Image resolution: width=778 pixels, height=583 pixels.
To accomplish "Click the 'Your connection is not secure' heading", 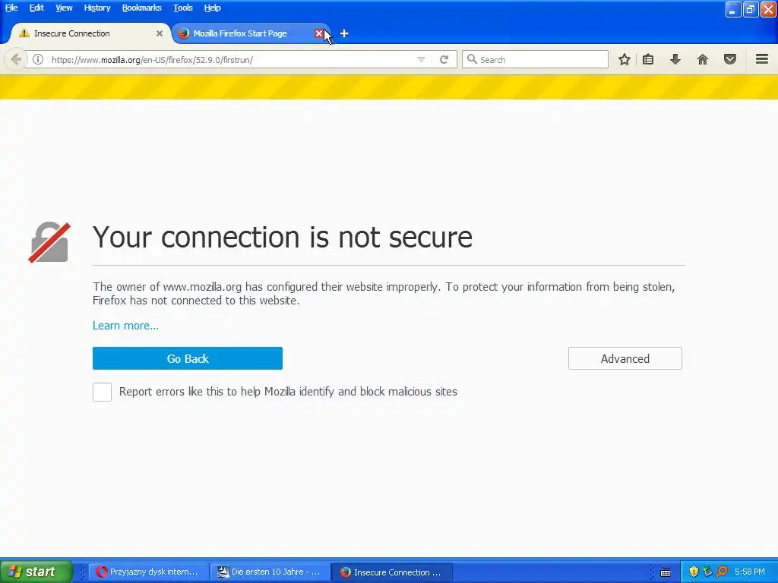I will 283,237.
